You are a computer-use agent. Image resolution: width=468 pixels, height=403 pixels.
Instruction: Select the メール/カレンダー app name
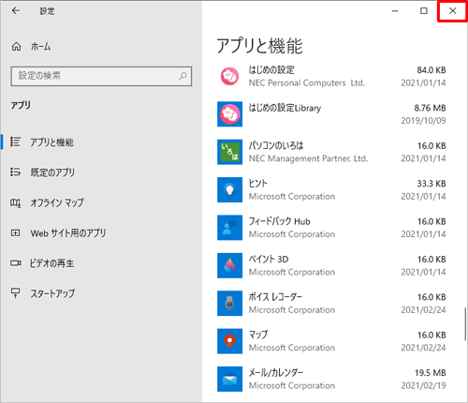[276, 372]
